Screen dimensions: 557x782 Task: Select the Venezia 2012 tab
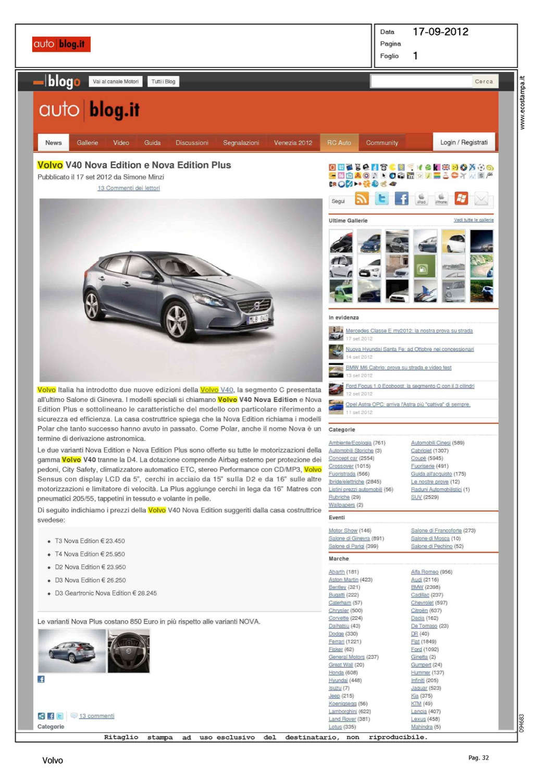coord(293,143)
